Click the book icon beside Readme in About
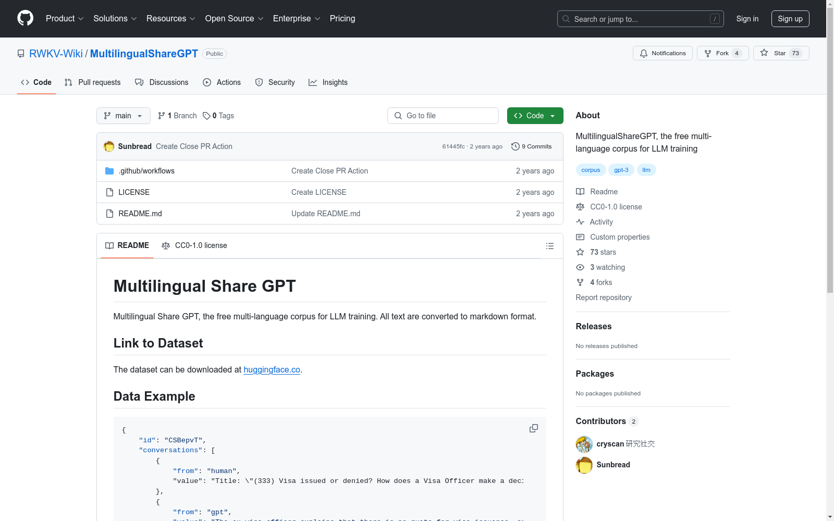 click(580, 192)
